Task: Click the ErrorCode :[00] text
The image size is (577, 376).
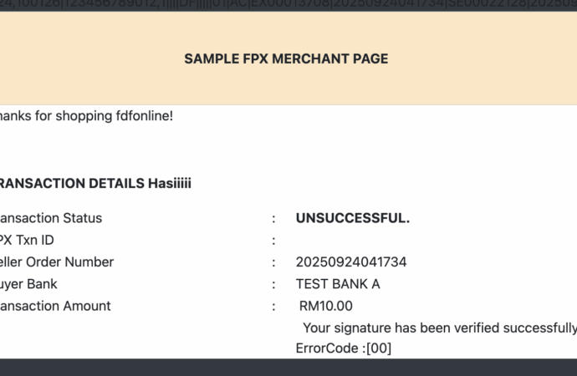Action: pos(344,348)
